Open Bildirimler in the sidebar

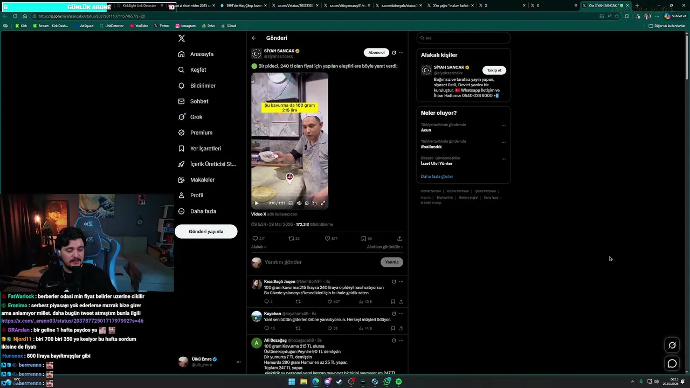(197, 86)
